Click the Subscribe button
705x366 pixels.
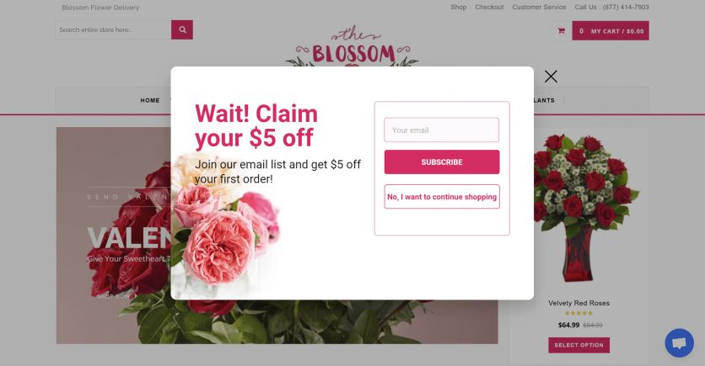coord(442,162)
